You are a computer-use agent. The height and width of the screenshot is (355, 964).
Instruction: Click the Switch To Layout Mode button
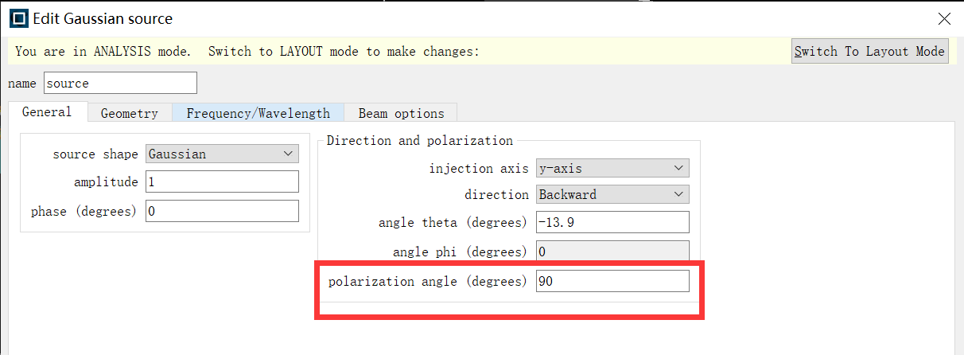tap(870, 52)
